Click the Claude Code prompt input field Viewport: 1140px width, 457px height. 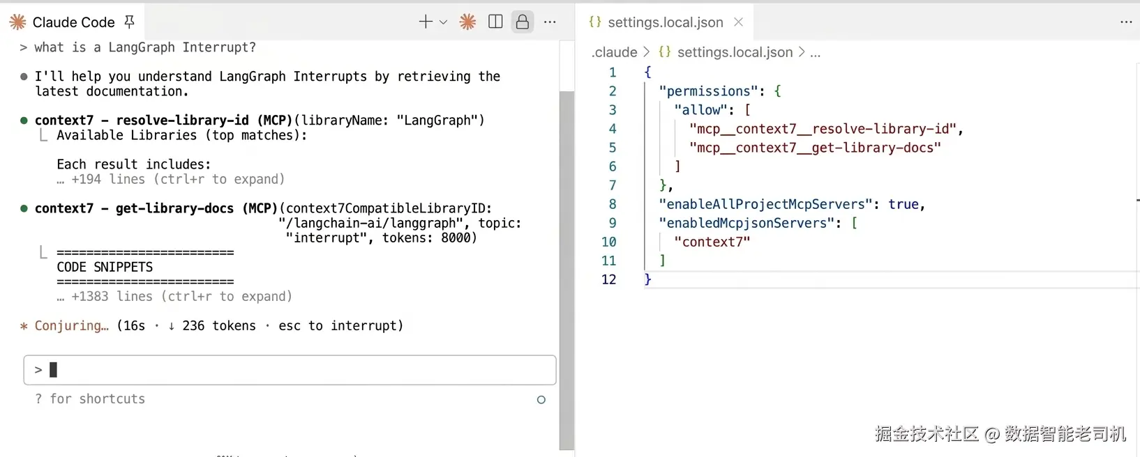click(290, 370)
